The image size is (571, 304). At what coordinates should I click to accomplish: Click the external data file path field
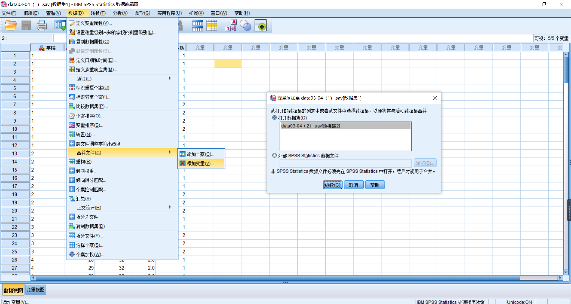pos(346,163)
